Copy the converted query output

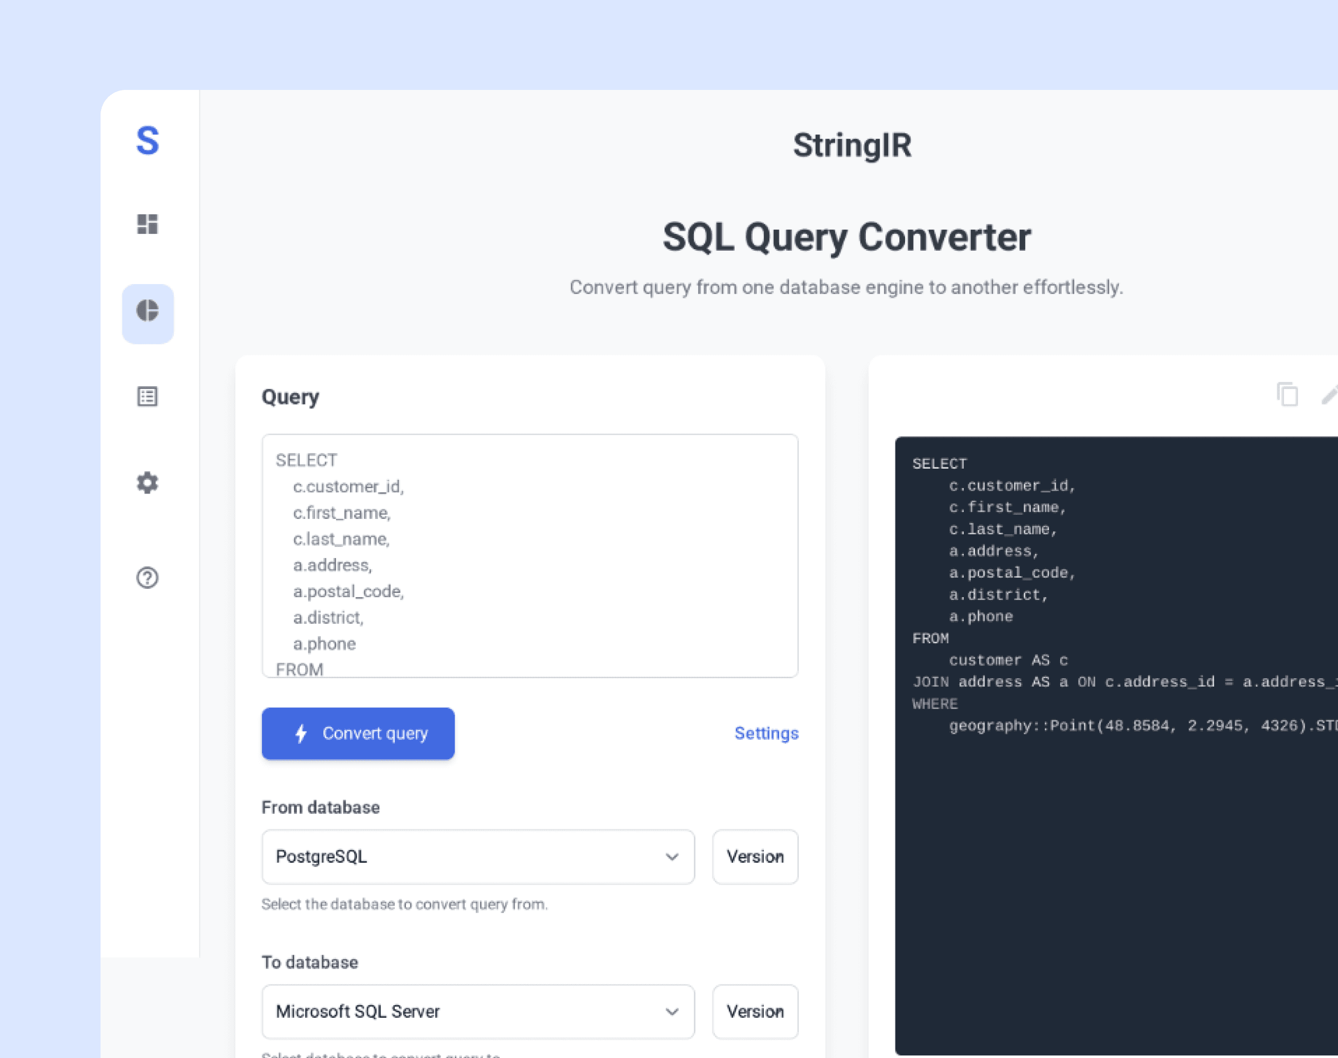(1287, 395)
